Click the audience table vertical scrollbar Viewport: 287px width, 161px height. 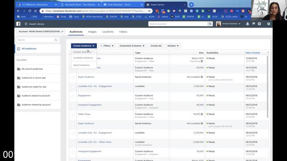point(267,87)
